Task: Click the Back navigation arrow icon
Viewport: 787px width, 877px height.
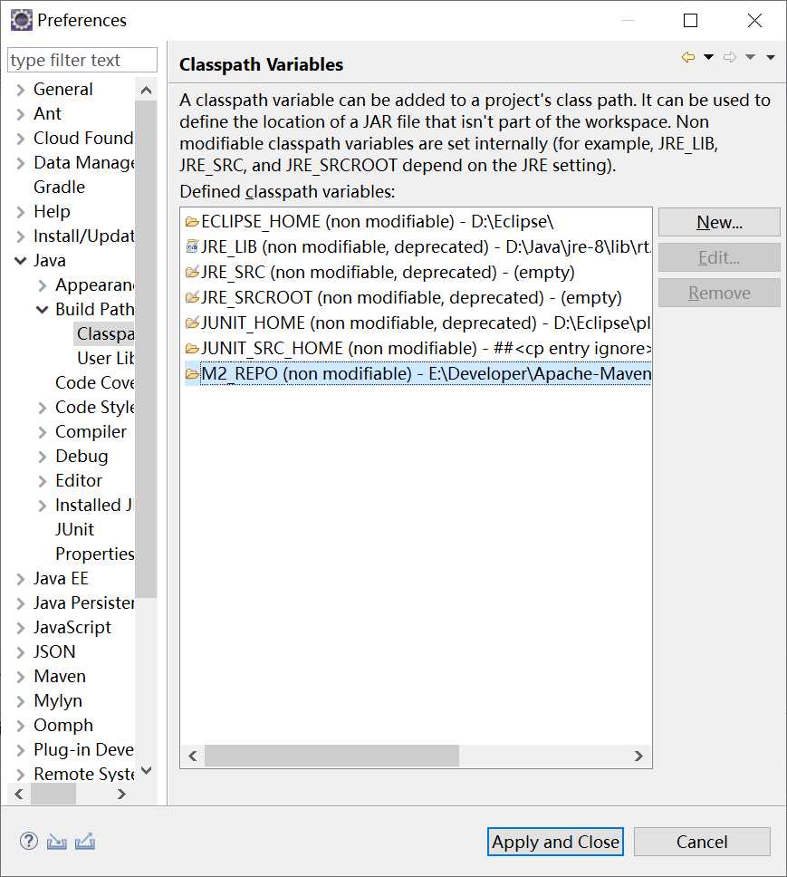Action: click(x=688, y=57)
